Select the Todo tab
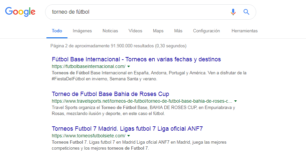This screenshot has height=154, width=306. point(57,31)
